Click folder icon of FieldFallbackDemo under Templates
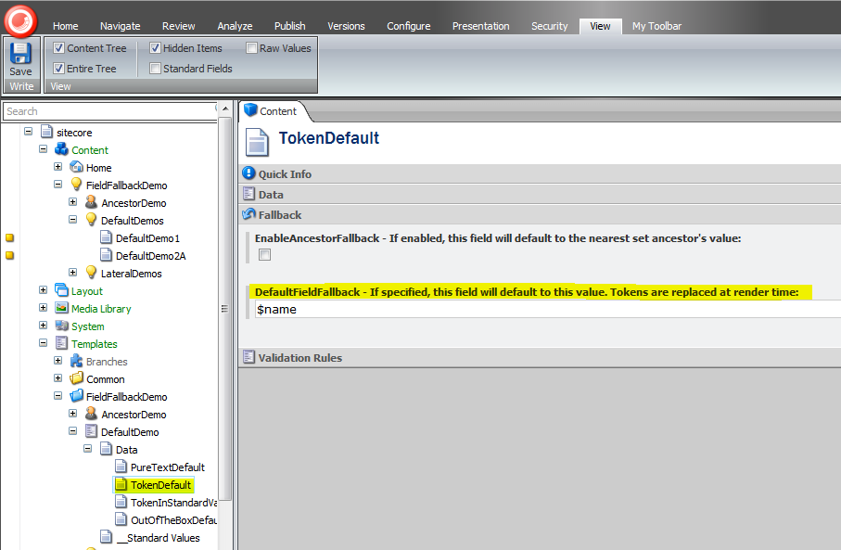 [77, 396]
